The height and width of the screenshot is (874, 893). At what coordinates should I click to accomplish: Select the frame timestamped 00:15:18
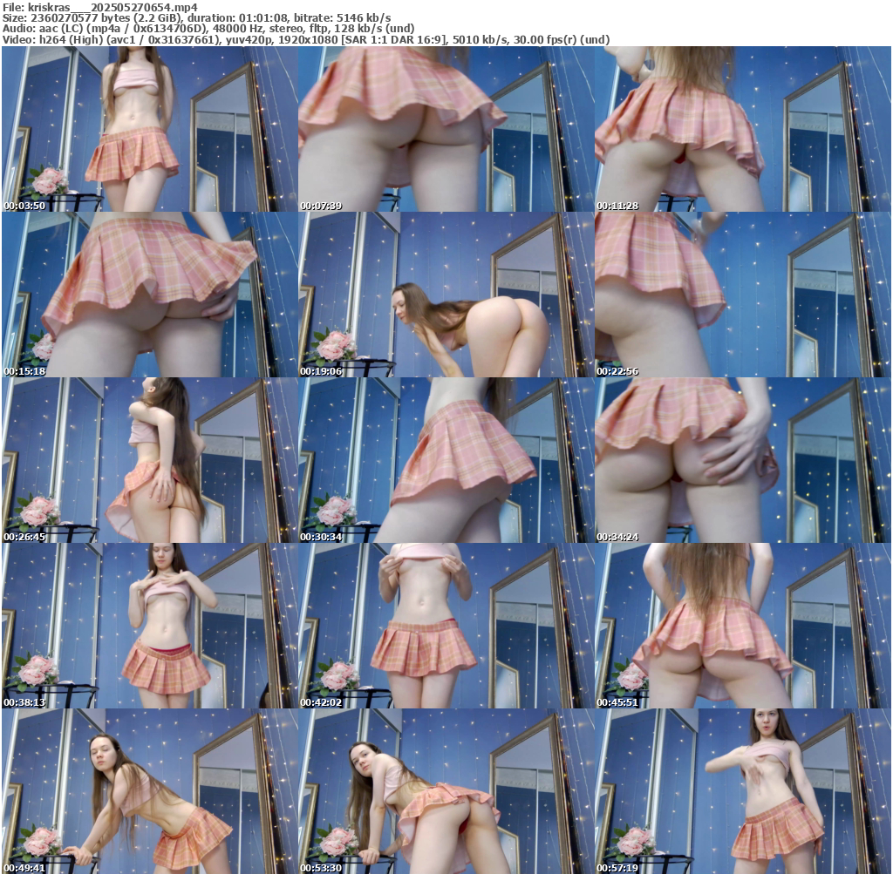tap(150, 295)
